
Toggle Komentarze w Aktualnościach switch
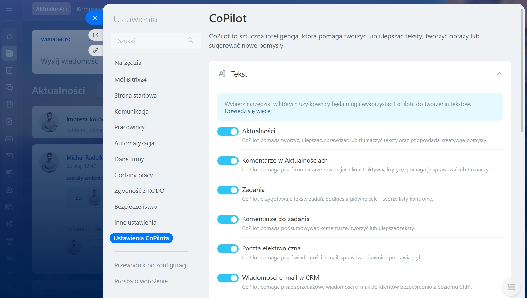tap(228, 161)
